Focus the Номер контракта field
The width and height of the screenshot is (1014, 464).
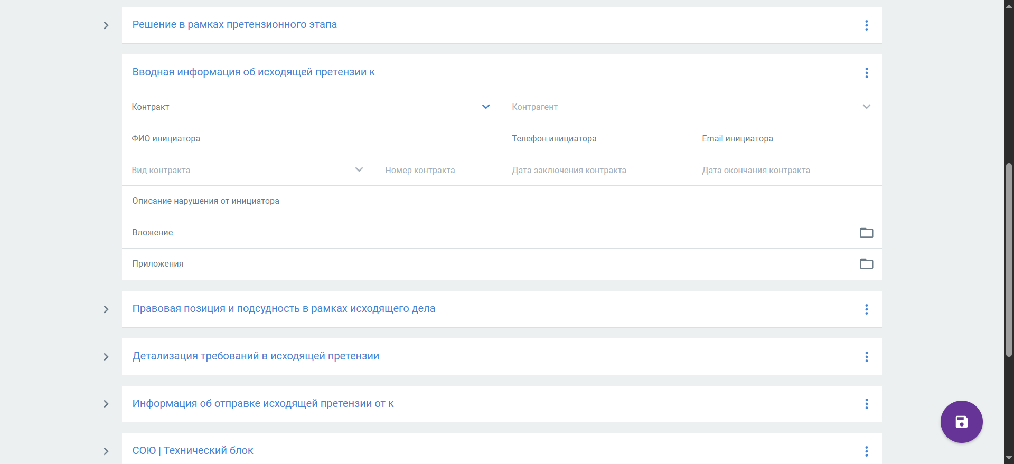pyautogui.click(x=438, y=170)
